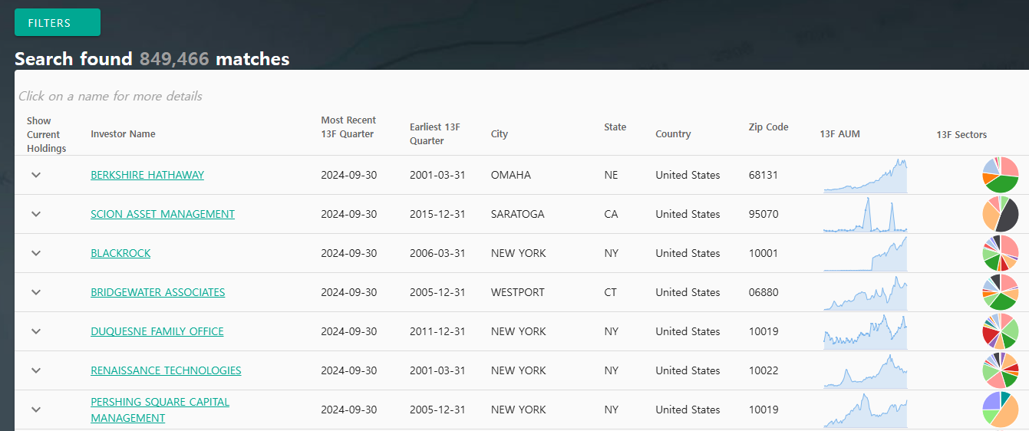Click Pershing Square sectors pie chart
1029x431 pixels.
[x=1001, y=410]
